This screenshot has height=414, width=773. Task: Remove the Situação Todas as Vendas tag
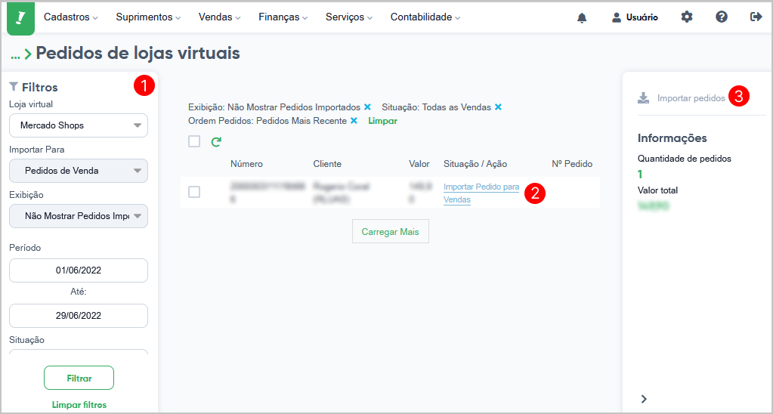coord(499,107)
